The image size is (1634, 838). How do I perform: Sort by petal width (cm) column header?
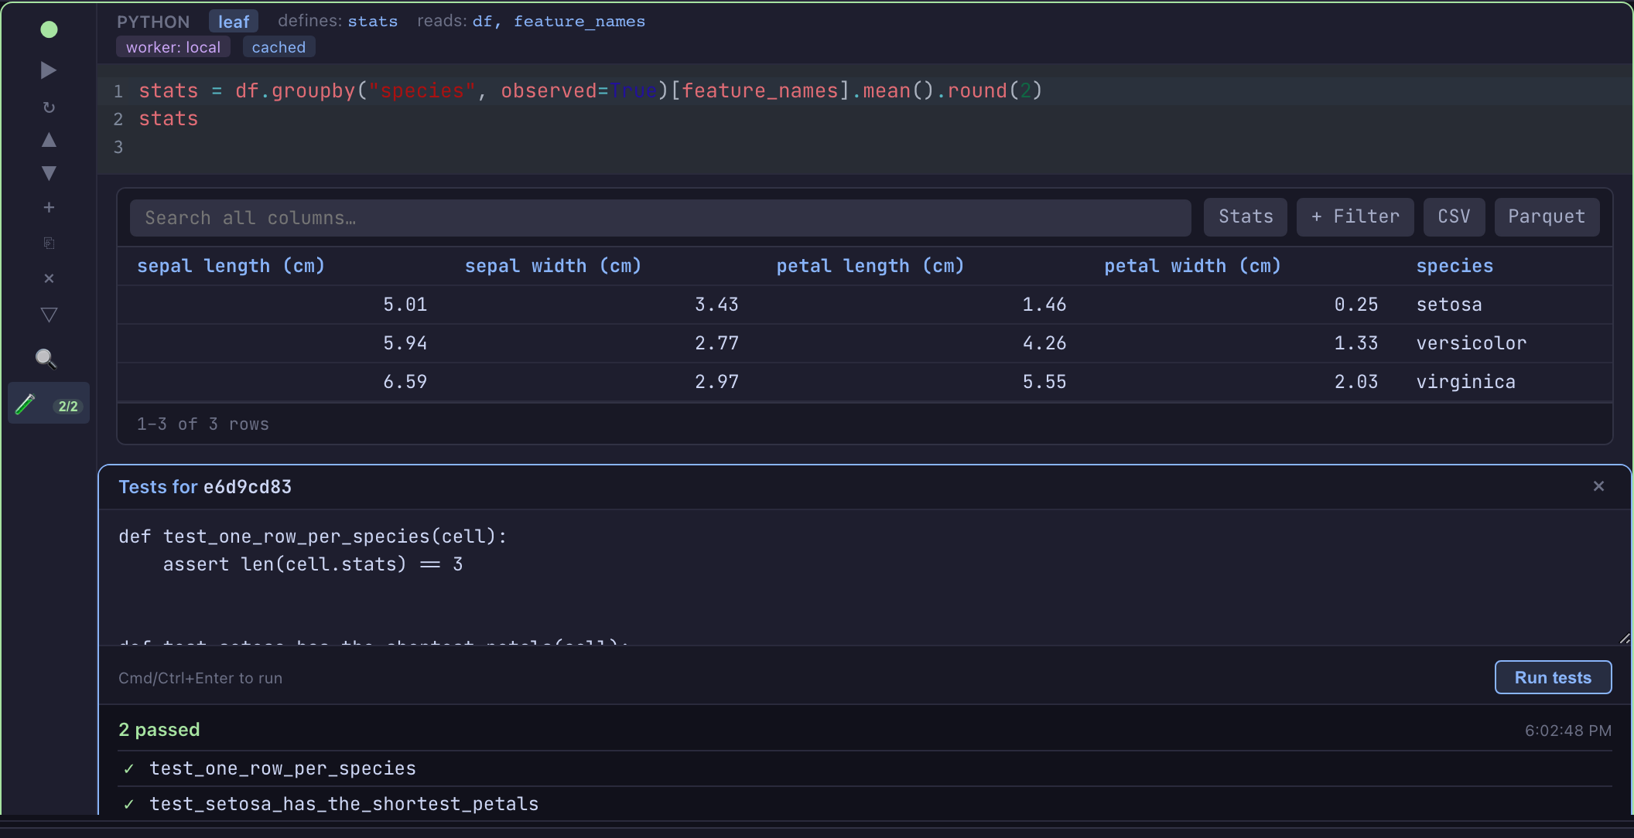[1192, 266]
